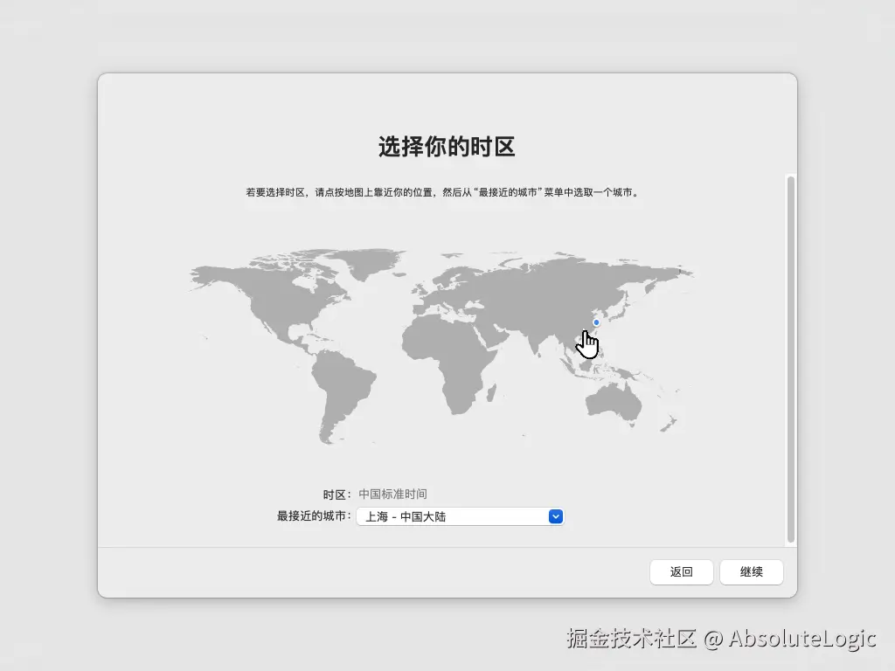Click the 中国标准时间 time zone value
The width and height of the screenshot is (895, 671).
pyautogui.click(x=392, y=495)
